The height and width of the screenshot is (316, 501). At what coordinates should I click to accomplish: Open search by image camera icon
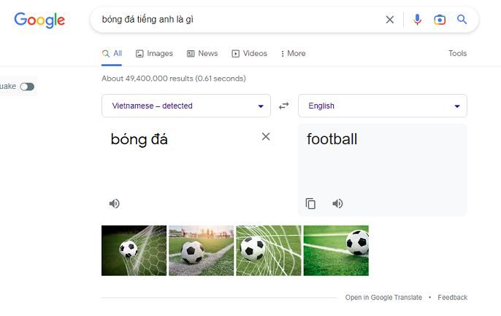[x=440, y=20]
